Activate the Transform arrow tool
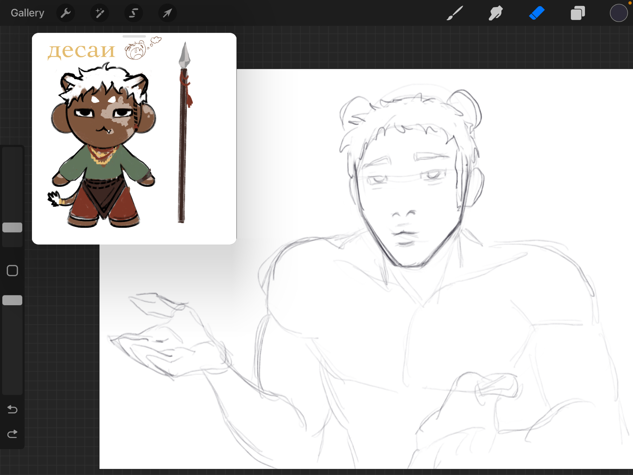The image size is (633, 475). [167, 13]
